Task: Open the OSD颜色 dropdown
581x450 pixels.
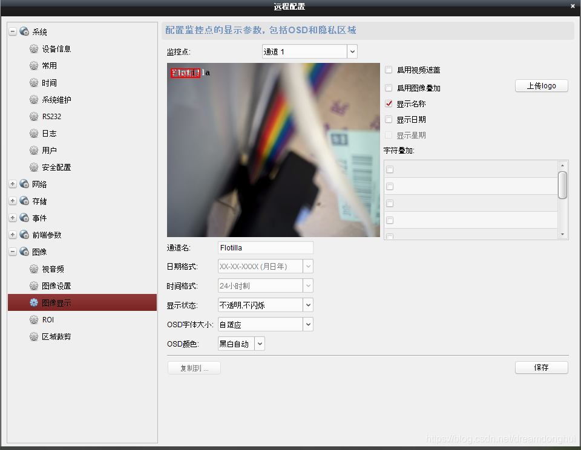Action: point(260,344)
